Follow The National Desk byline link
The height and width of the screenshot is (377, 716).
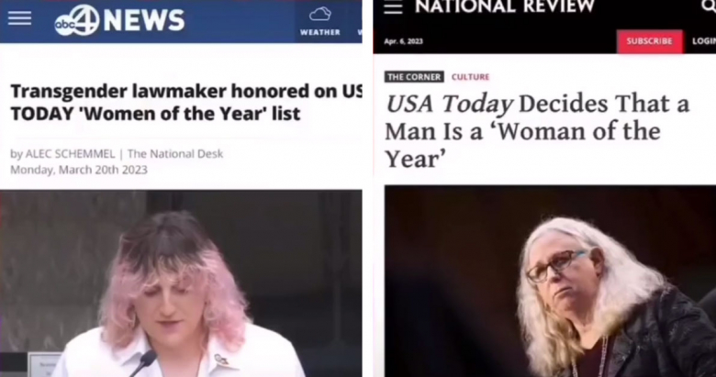pos(175,154)
